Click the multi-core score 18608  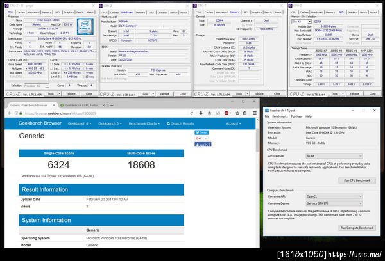[x=141, y=165]
